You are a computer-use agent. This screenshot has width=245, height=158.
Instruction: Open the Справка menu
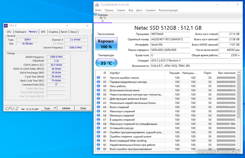pos(150,10)
